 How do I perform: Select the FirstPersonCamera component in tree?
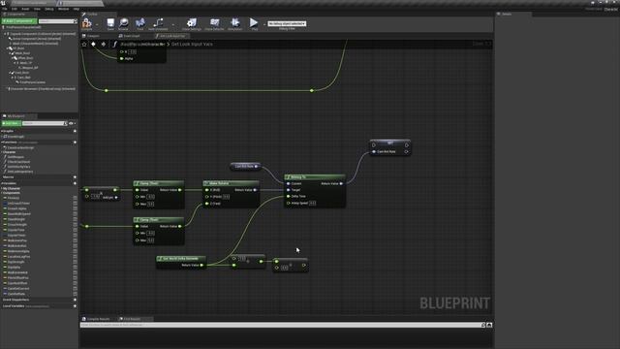tap(32, 82)
